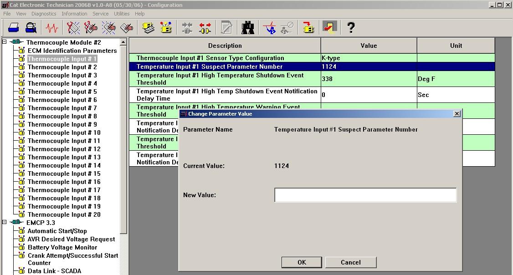The height and width of the screenshot is (275, 513).
Task: Open Active Event Codes flashing hand icon
Action: pos(108,27)
